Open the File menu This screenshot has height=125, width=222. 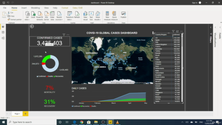pos(5,8)
